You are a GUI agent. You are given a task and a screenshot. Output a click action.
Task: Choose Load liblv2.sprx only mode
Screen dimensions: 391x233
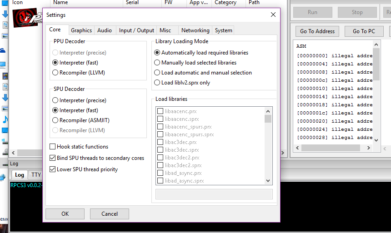[157, 83]
